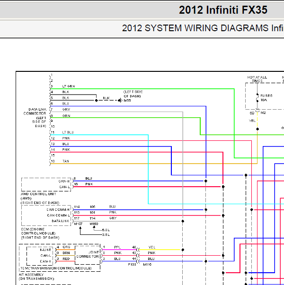Select the 'BLK' label on the dashed ground wire
Viewport: 284px width, 285px height.
coord(106,98)
